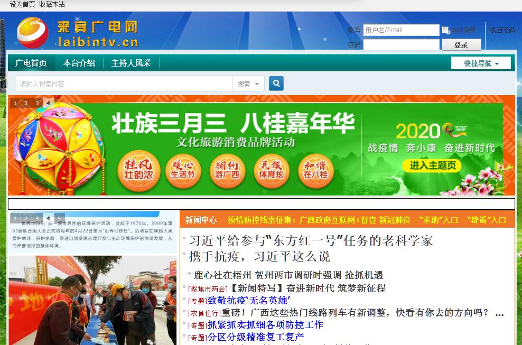Open the 致敬抗疫'无名英雄' news link

pos(249,301)
